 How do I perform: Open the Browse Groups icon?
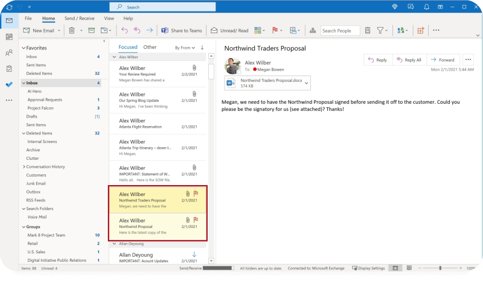click(x=313, y=30)
